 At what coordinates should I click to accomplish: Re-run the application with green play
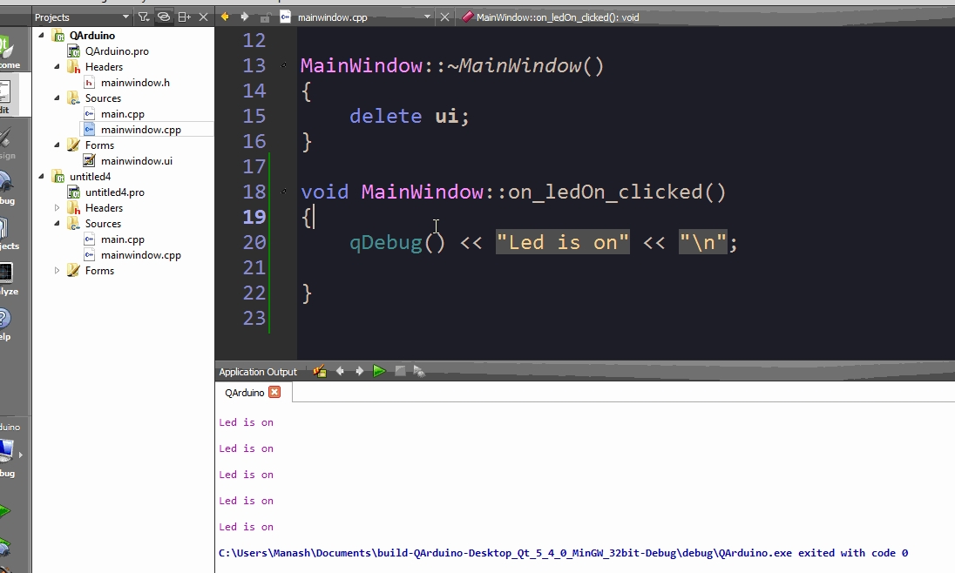pos(379,371)
